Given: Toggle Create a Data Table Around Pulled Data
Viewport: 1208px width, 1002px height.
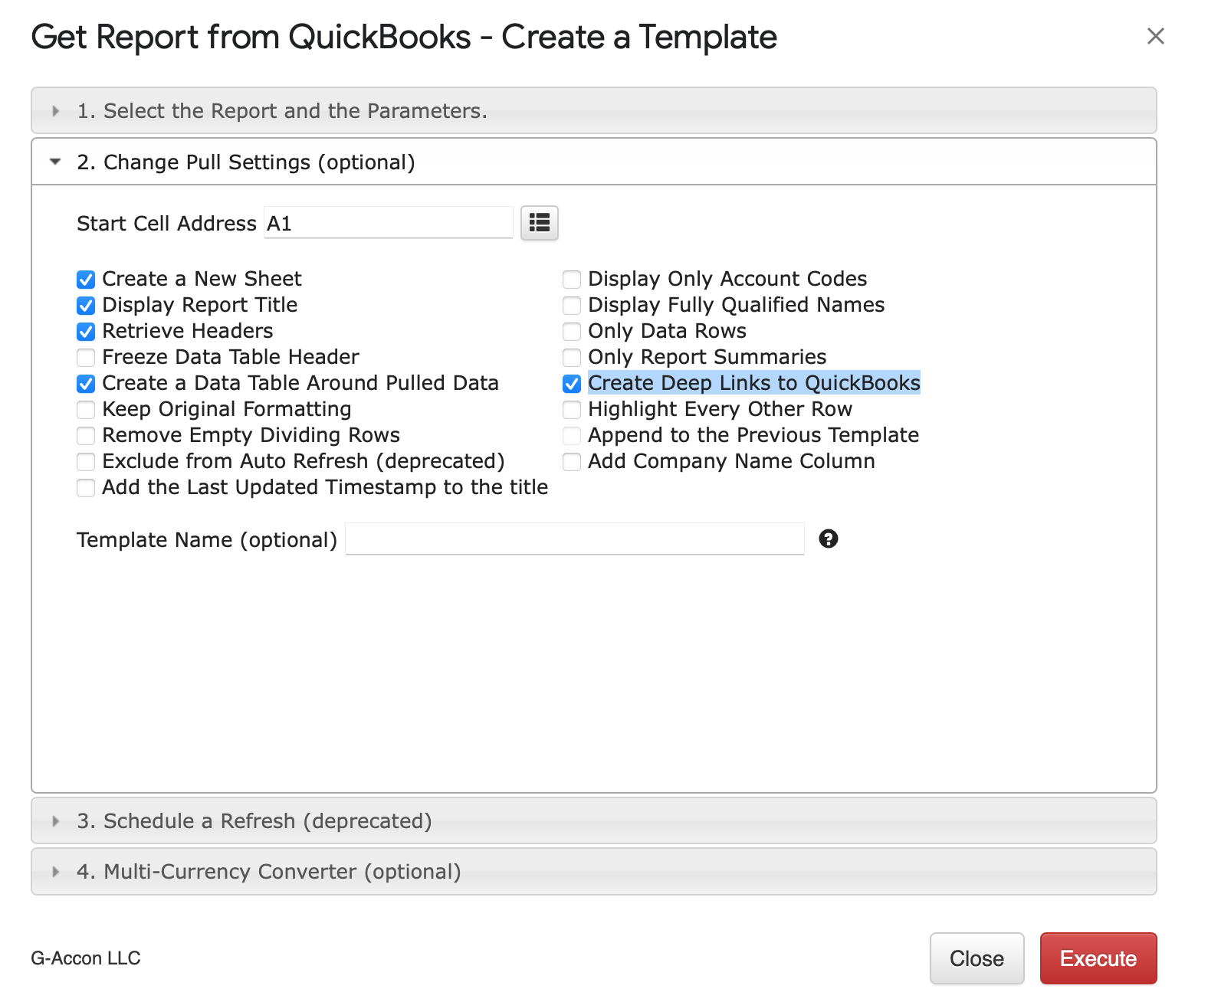Looking at the screenshot, I should [x=86, y=384].
